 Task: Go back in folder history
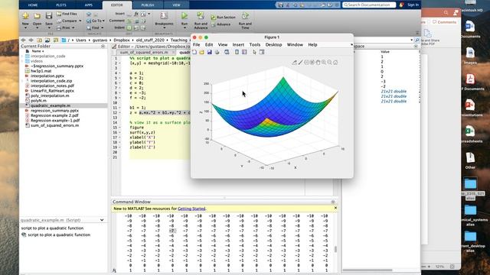point(23,40)
